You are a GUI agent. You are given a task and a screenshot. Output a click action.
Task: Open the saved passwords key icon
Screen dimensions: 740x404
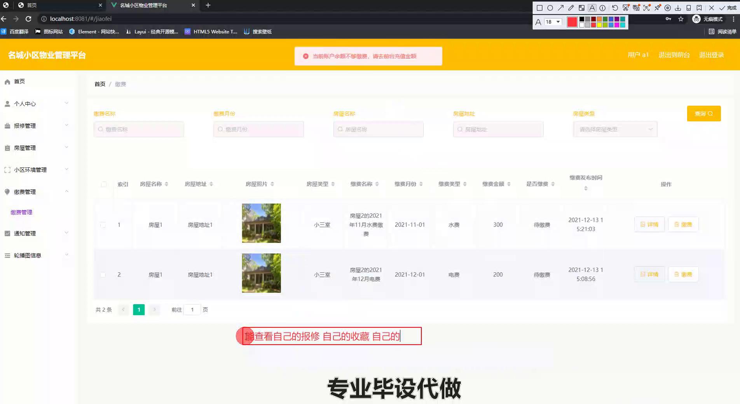coord(668,19)
